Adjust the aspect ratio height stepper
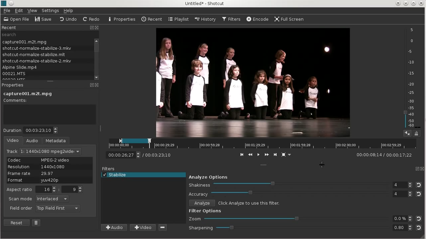The width and height of the screenshot is (426, 239). point(80,189)
